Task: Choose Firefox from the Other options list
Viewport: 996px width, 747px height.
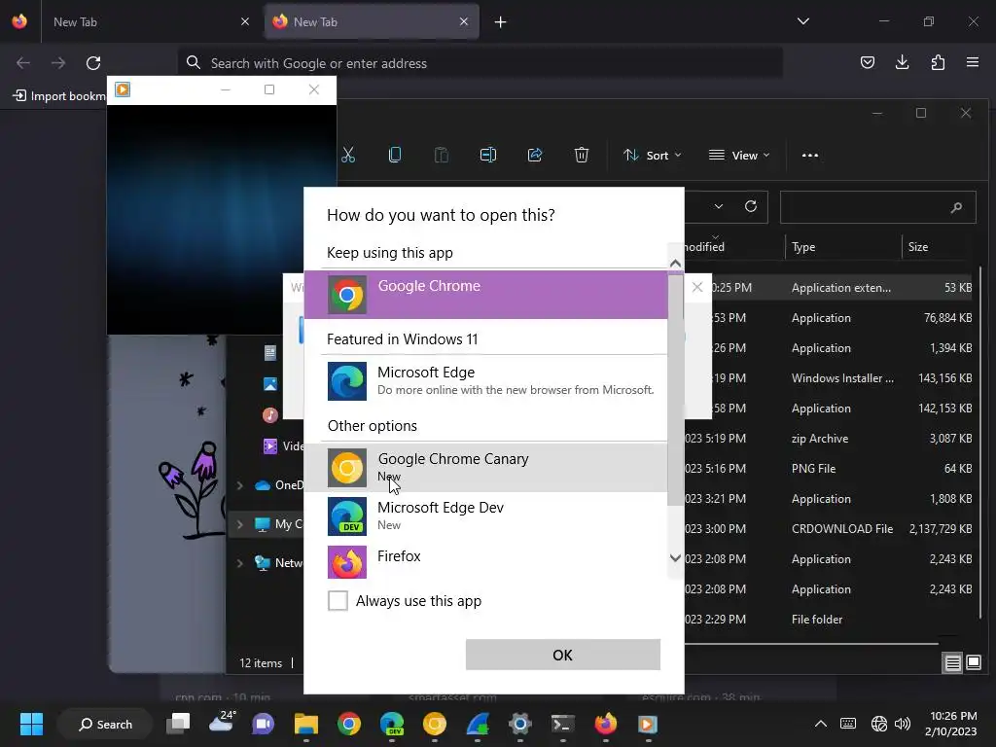Action: point(486,561)
